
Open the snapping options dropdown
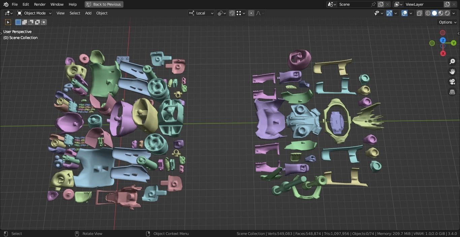(x=241, y=13)
